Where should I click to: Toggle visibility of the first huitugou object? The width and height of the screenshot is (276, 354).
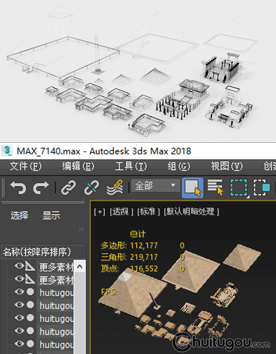click(19, 292)
